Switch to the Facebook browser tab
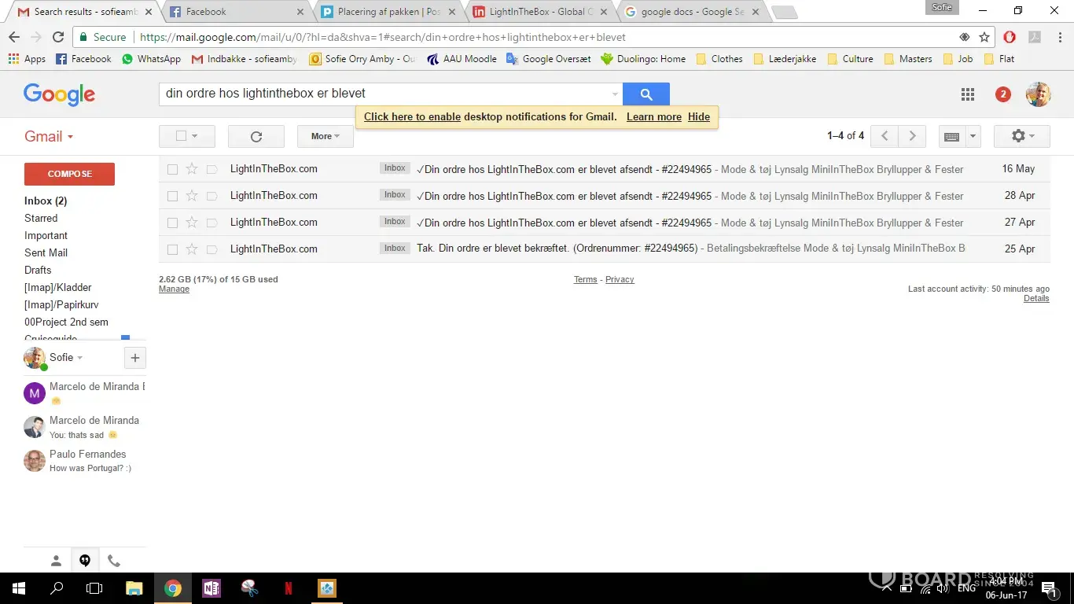 tap(236, 12)
